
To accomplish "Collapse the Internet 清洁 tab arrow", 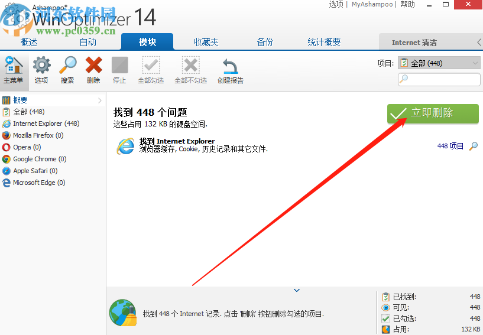I will [x=479, y=42].
